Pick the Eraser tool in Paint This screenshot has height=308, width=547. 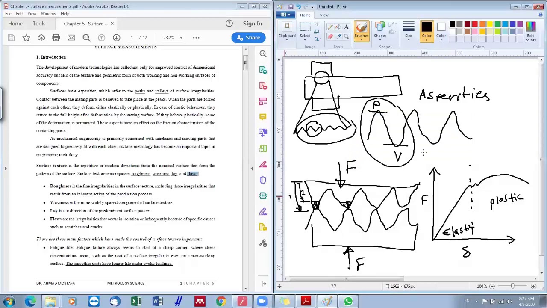[330, 36]
